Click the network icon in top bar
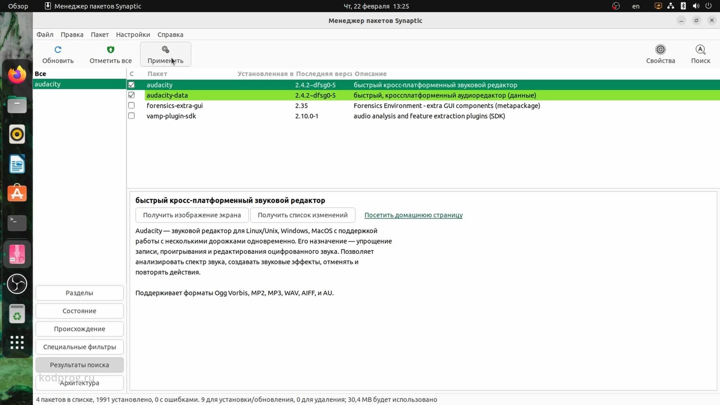 [x=670, y=6]
